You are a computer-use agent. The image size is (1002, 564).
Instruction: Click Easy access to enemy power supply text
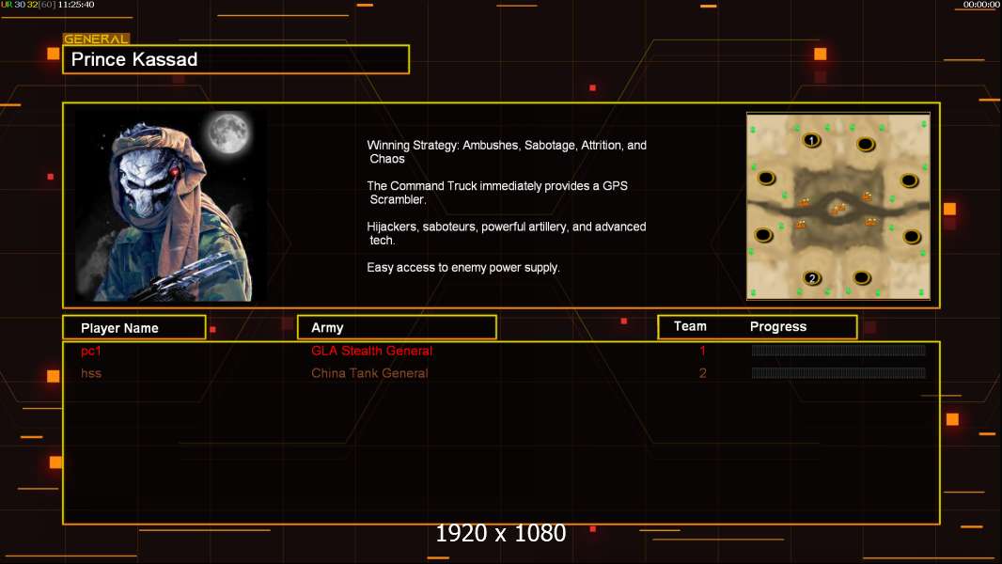(x=463, y=268)
